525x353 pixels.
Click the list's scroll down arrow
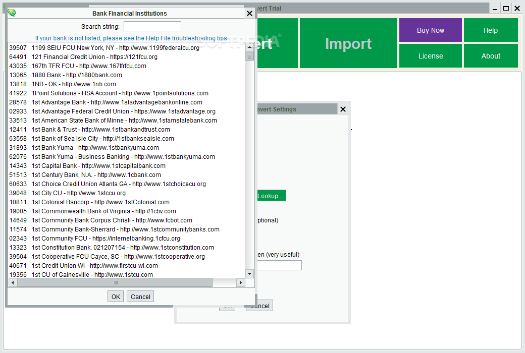(249, 274)
